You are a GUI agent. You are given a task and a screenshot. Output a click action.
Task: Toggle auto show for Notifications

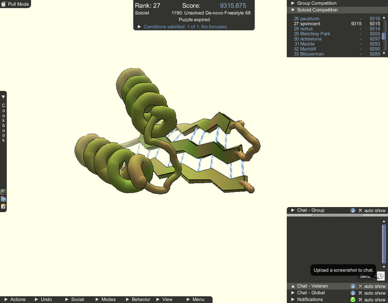coord(372,300)
